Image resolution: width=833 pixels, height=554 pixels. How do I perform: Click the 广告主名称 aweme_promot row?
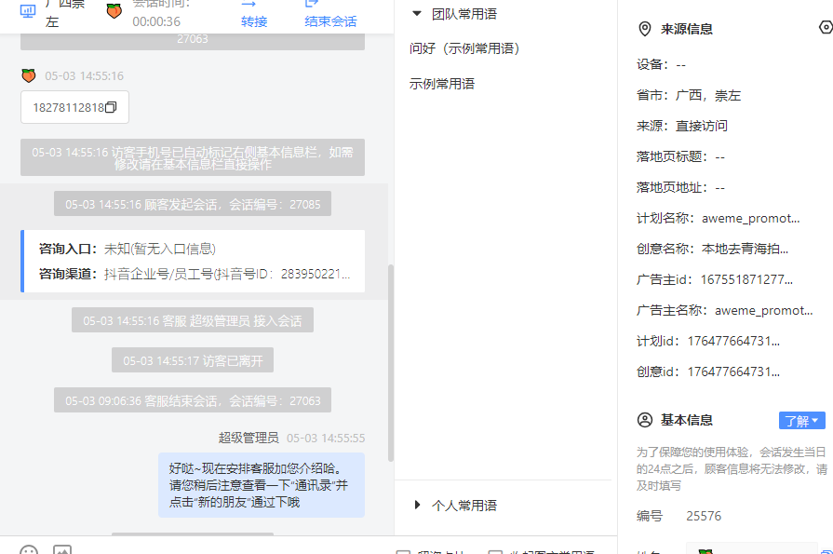[x=725, y=310]
